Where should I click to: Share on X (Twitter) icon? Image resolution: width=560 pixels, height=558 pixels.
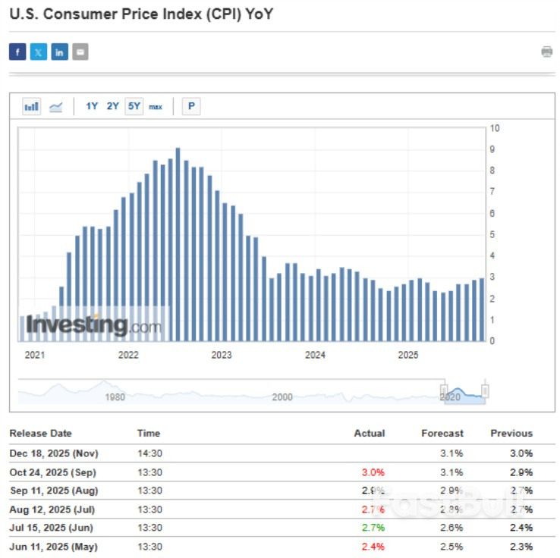(39, 52)
